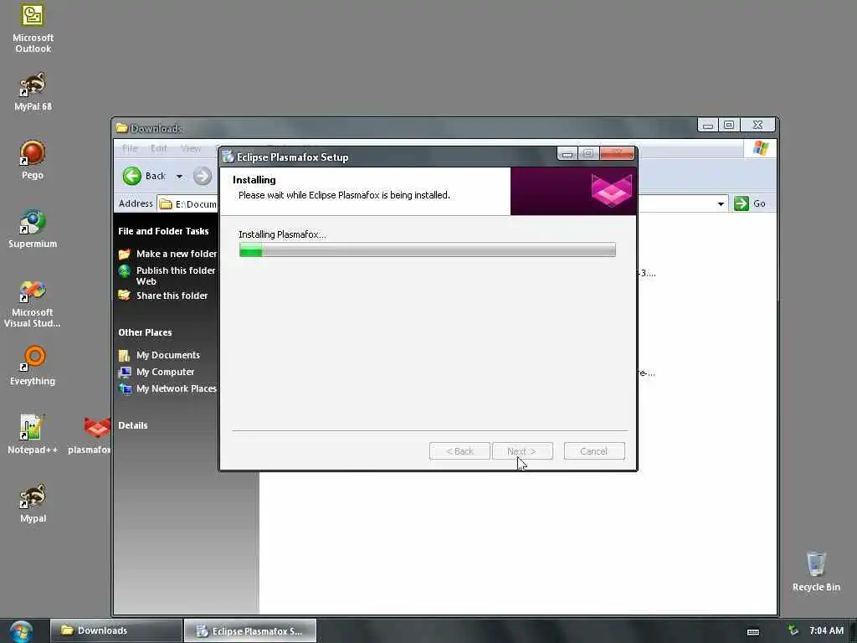Select the Everything desktop shortcut

click(33, 365)
